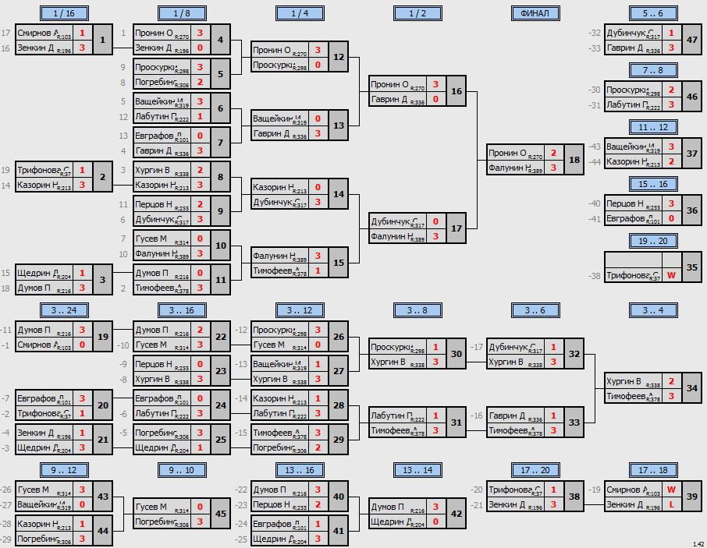
Task: Click the gray match box numbered 42
Action: pos(457,514)
